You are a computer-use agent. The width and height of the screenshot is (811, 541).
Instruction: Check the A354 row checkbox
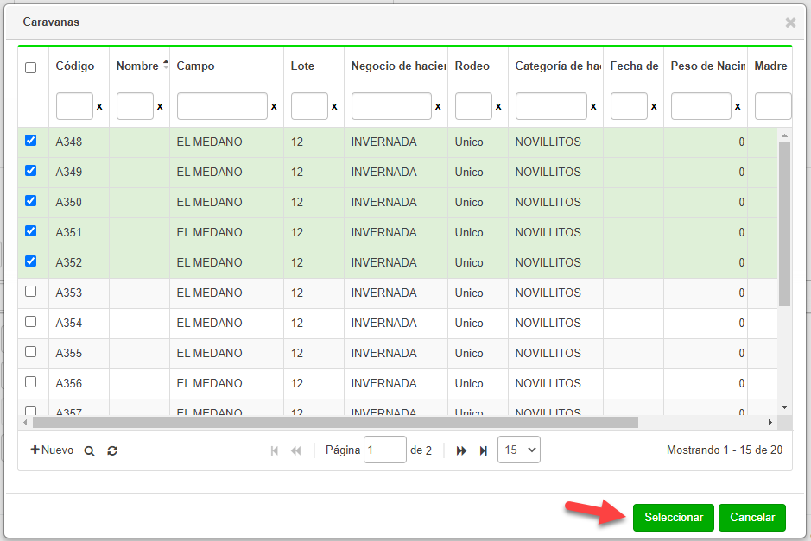(30, 322)
